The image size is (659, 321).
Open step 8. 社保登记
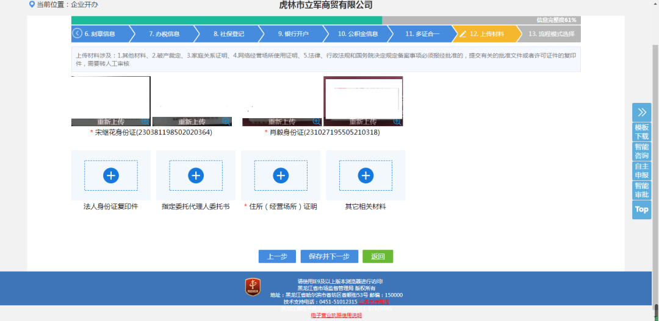229,34
